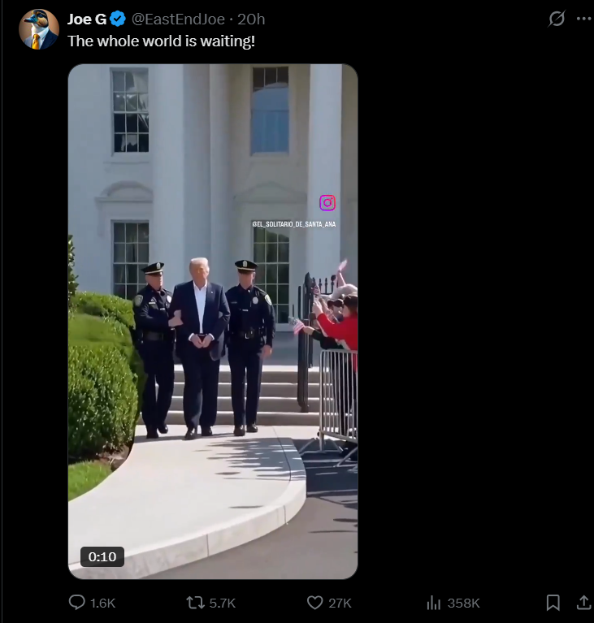Bookmark this post
The height and width of the screenshot is (623, 594).
[553, 603]
